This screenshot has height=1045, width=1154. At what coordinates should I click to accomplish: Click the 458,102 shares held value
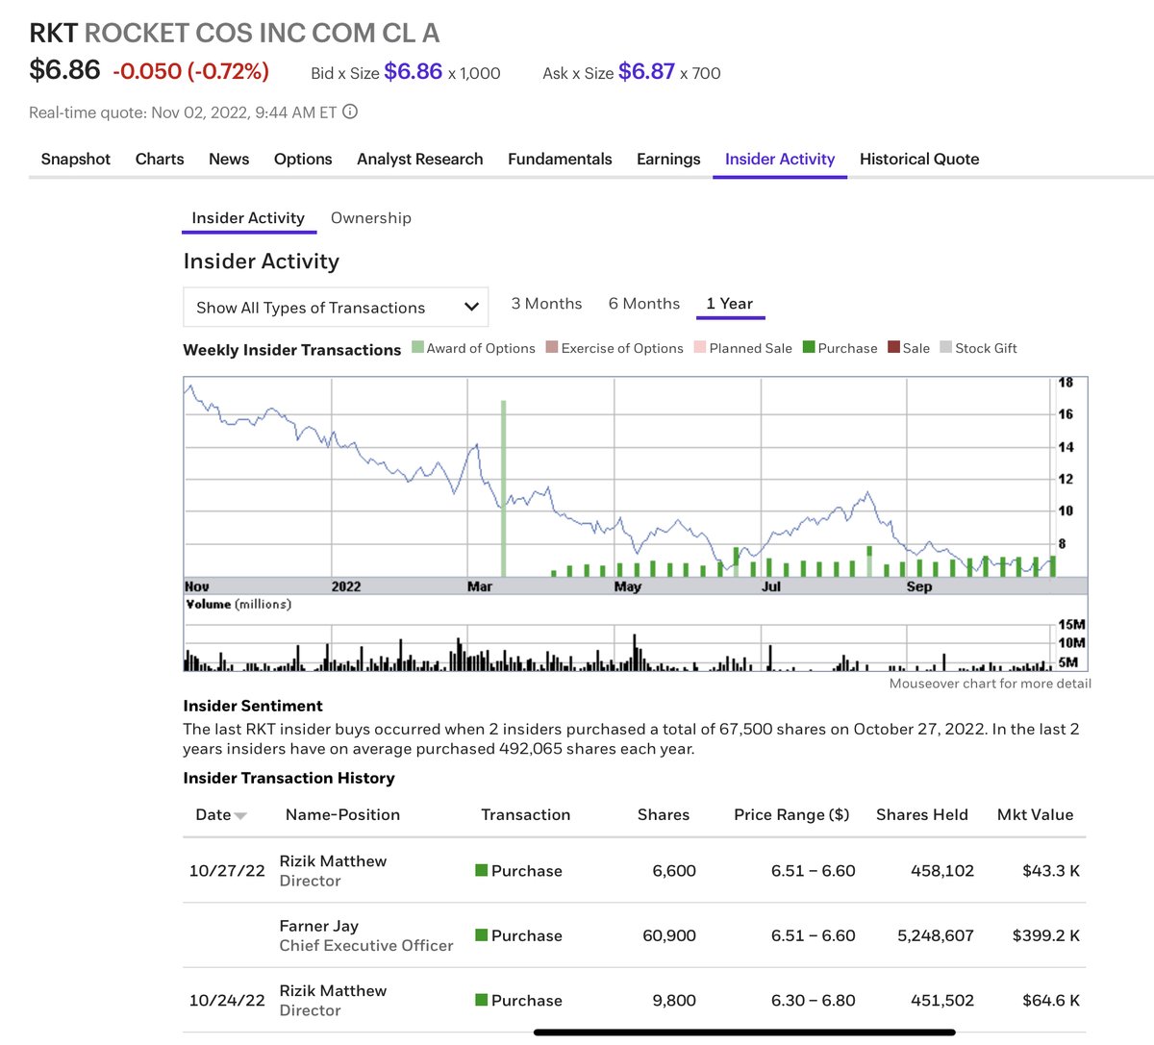[942, 871]
